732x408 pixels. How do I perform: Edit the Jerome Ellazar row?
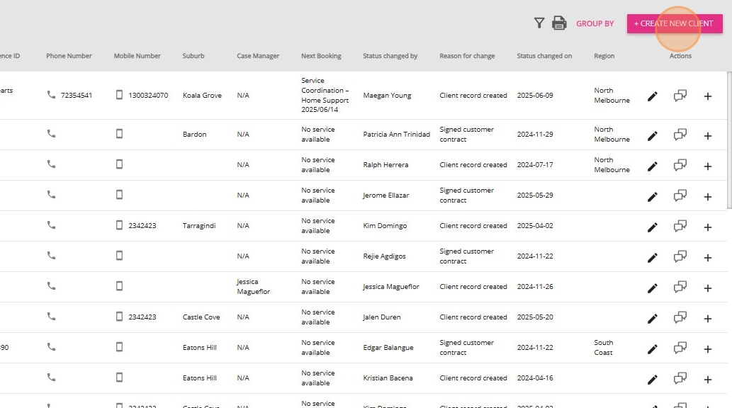coord(653,196)
